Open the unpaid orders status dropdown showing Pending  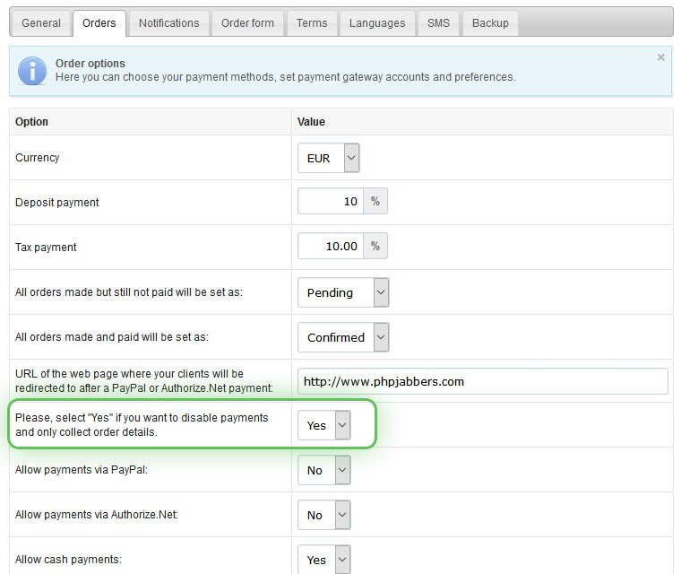(343, 292)
